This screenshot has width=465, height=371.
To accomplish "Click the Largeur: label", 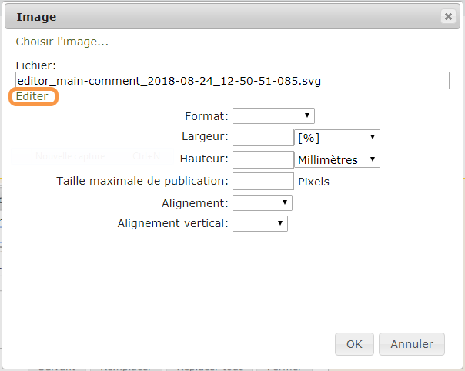I will coord(206,136).
